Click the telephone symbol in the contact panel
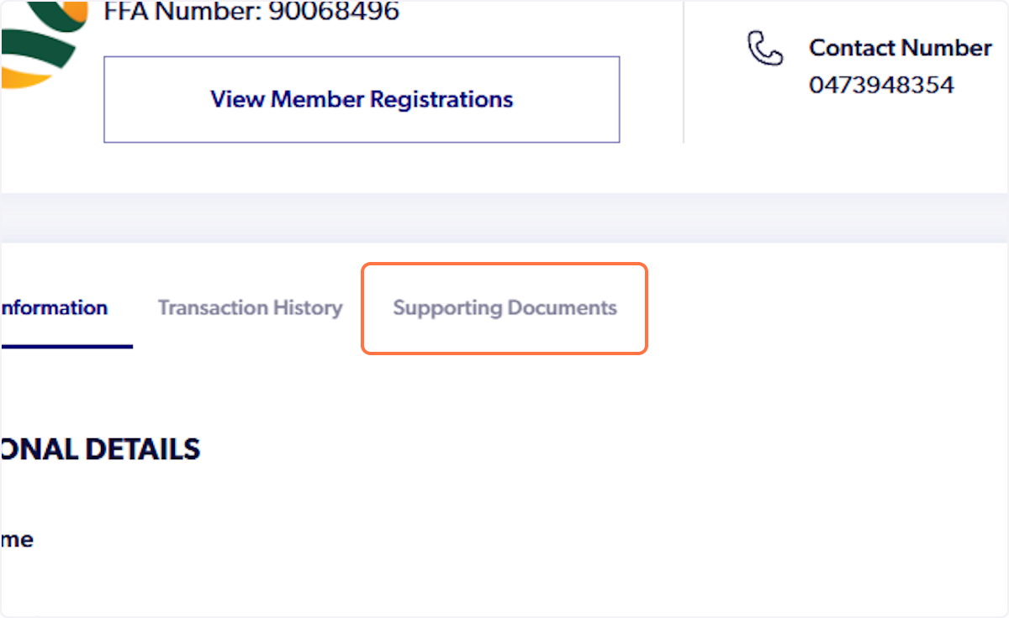This screenshot has height=618, width=1009. 765,49
